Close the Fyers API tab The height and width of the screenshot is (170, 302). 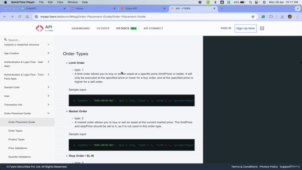coord(164,8)
